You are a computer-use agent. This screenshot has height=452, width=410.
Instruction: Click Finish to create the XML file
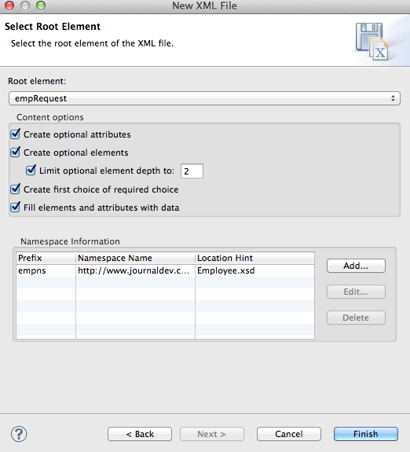366,434
